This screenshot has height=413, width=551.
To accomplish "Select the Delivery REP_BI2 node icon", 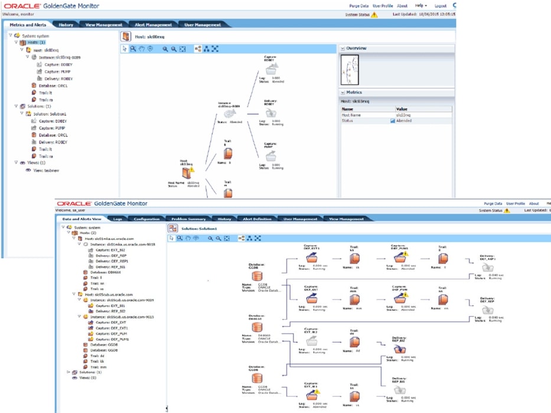I will 400,349.
